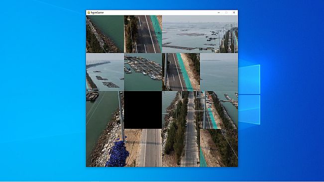Click the pygame icon in the title bar
The image size is (324, 182).
pyautogui.click(x=89, y=12)
